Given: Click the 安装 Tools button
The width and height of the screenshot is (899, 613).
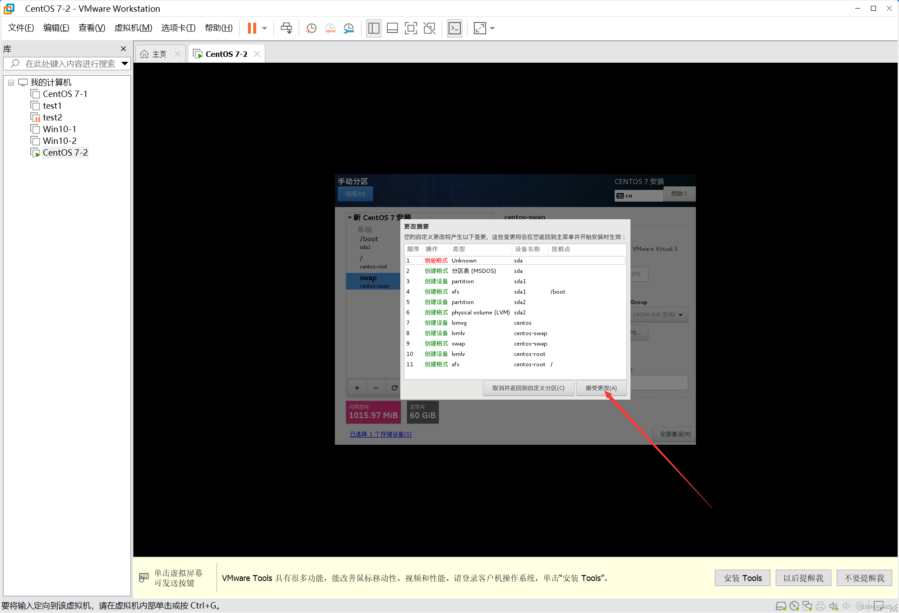Looking at the screenshot, I should point(742,578).
